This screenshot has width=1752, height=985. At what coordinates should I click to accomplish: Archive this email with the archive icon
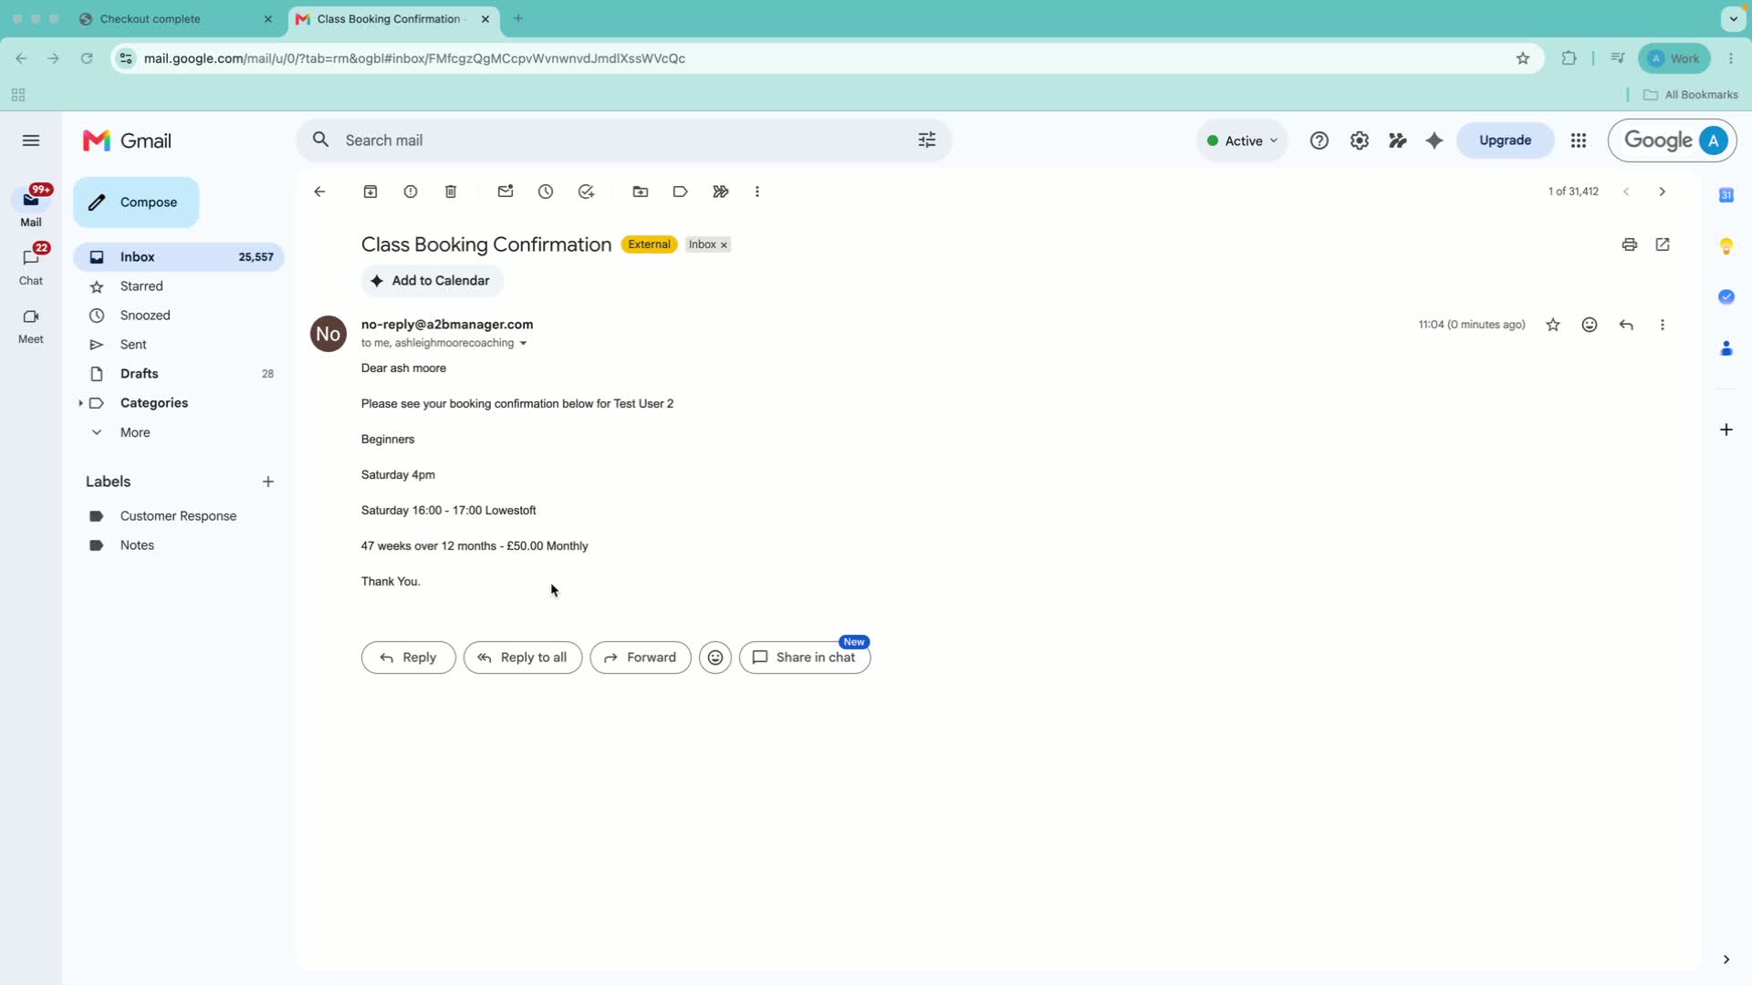pyautogui.click(x=370, y=192)
